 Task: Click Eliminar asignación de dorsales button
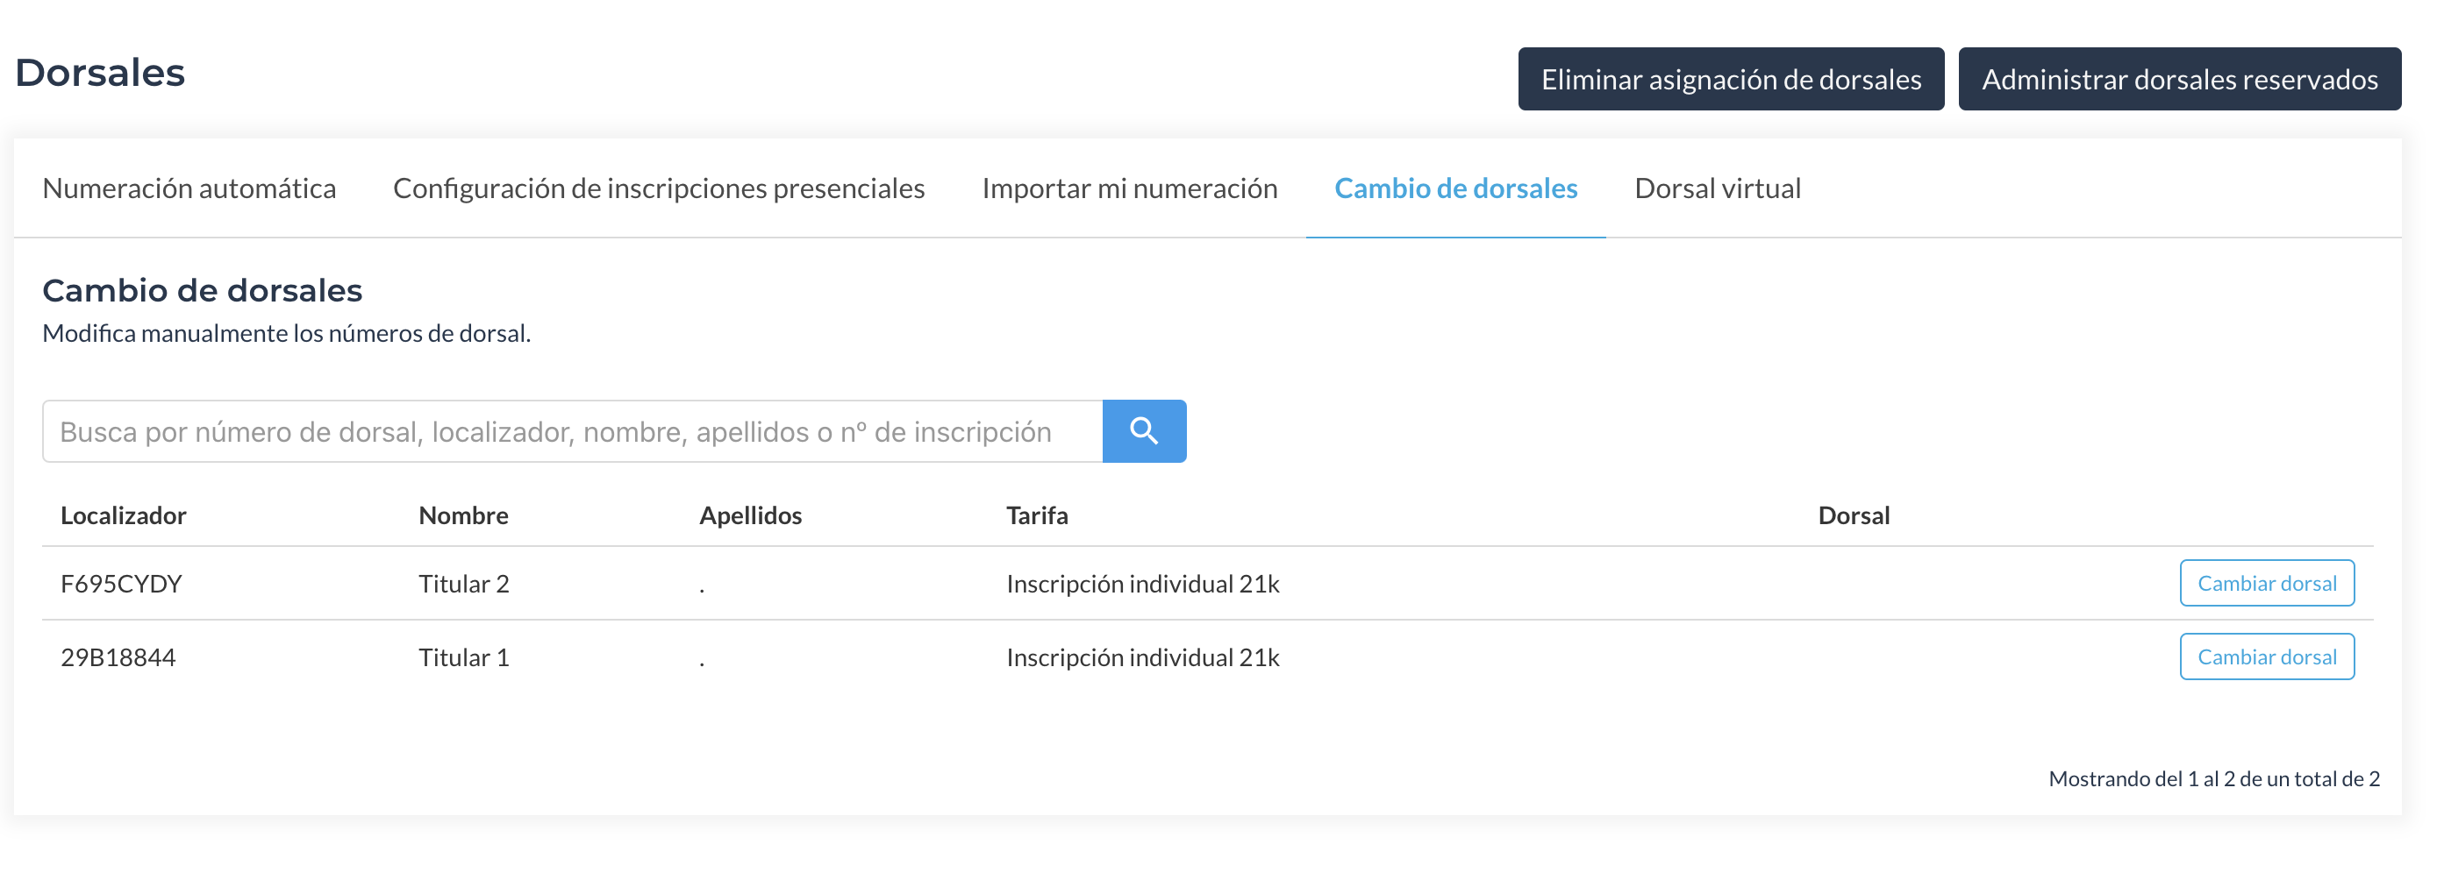pyautogui.click(x=1731, y=80)
